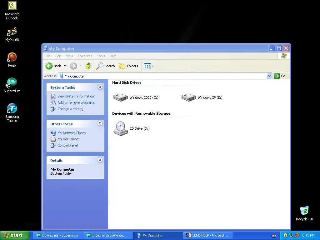The width and height of the screenshot is (320, 240).
Task: Open the Search pane
Action: 105,66
